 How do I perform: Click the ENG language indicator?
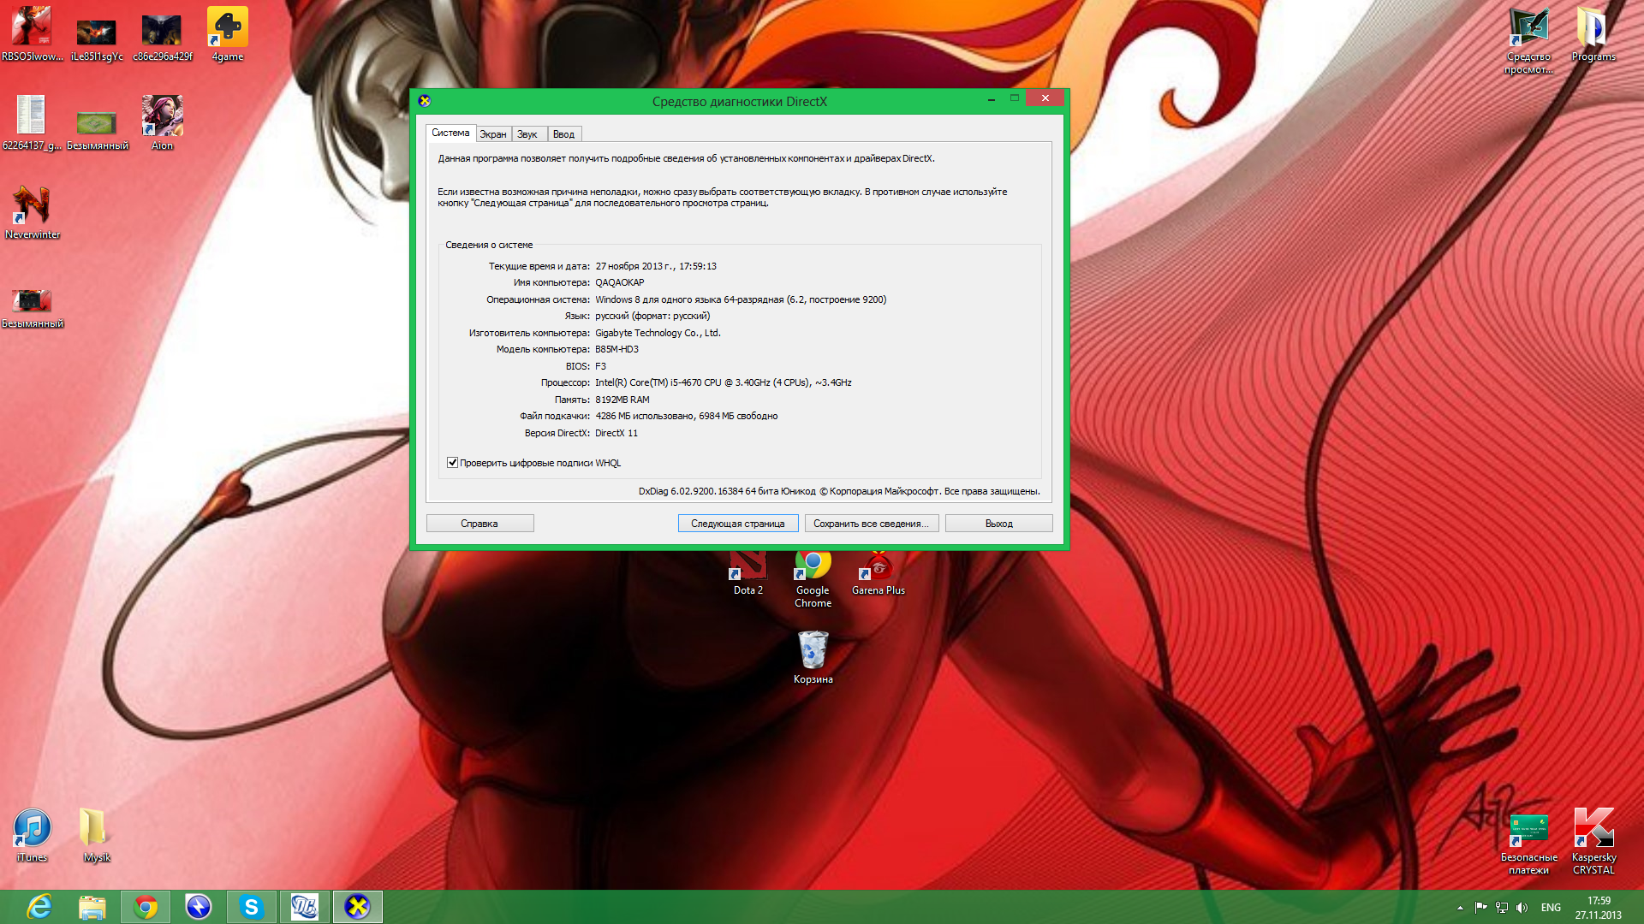tap(1551, 908)
